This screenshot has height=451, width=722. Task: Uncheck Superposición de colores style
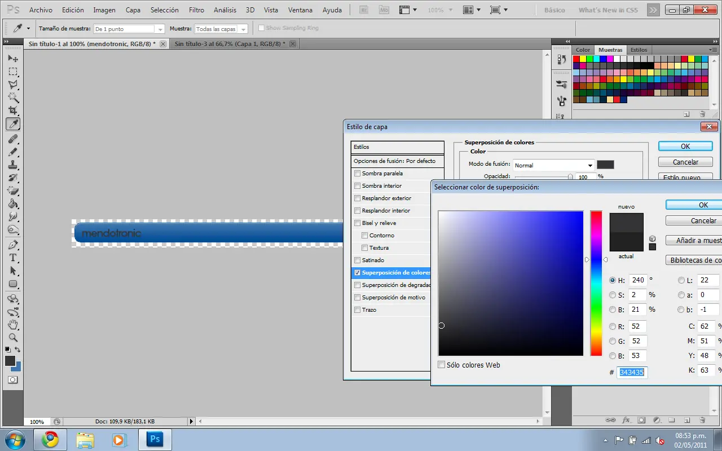click(x=357, y=273)
